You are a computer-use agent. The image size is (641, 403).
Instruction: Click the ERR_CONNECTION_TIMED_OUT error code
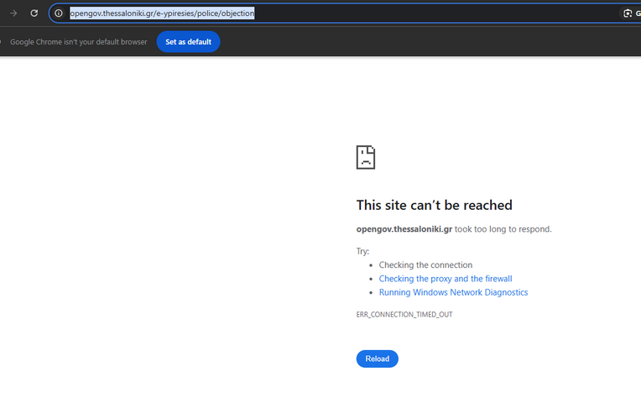pos(404,314)
